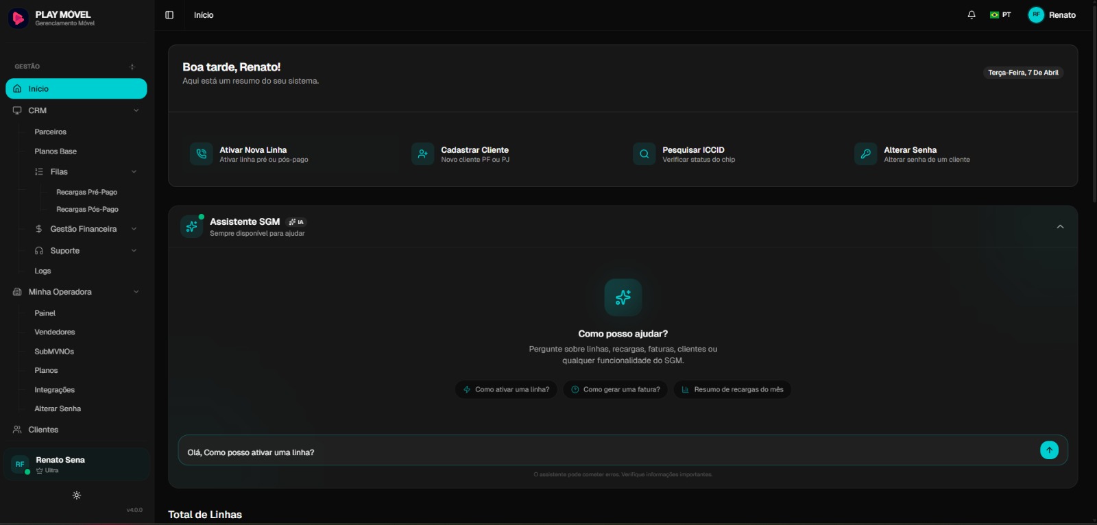Expand the Gestão Financeira submenu

(134, 229)
